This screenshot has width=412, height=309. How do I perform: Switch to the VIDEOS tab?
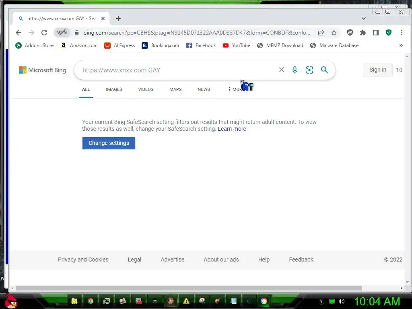[146, 89]
